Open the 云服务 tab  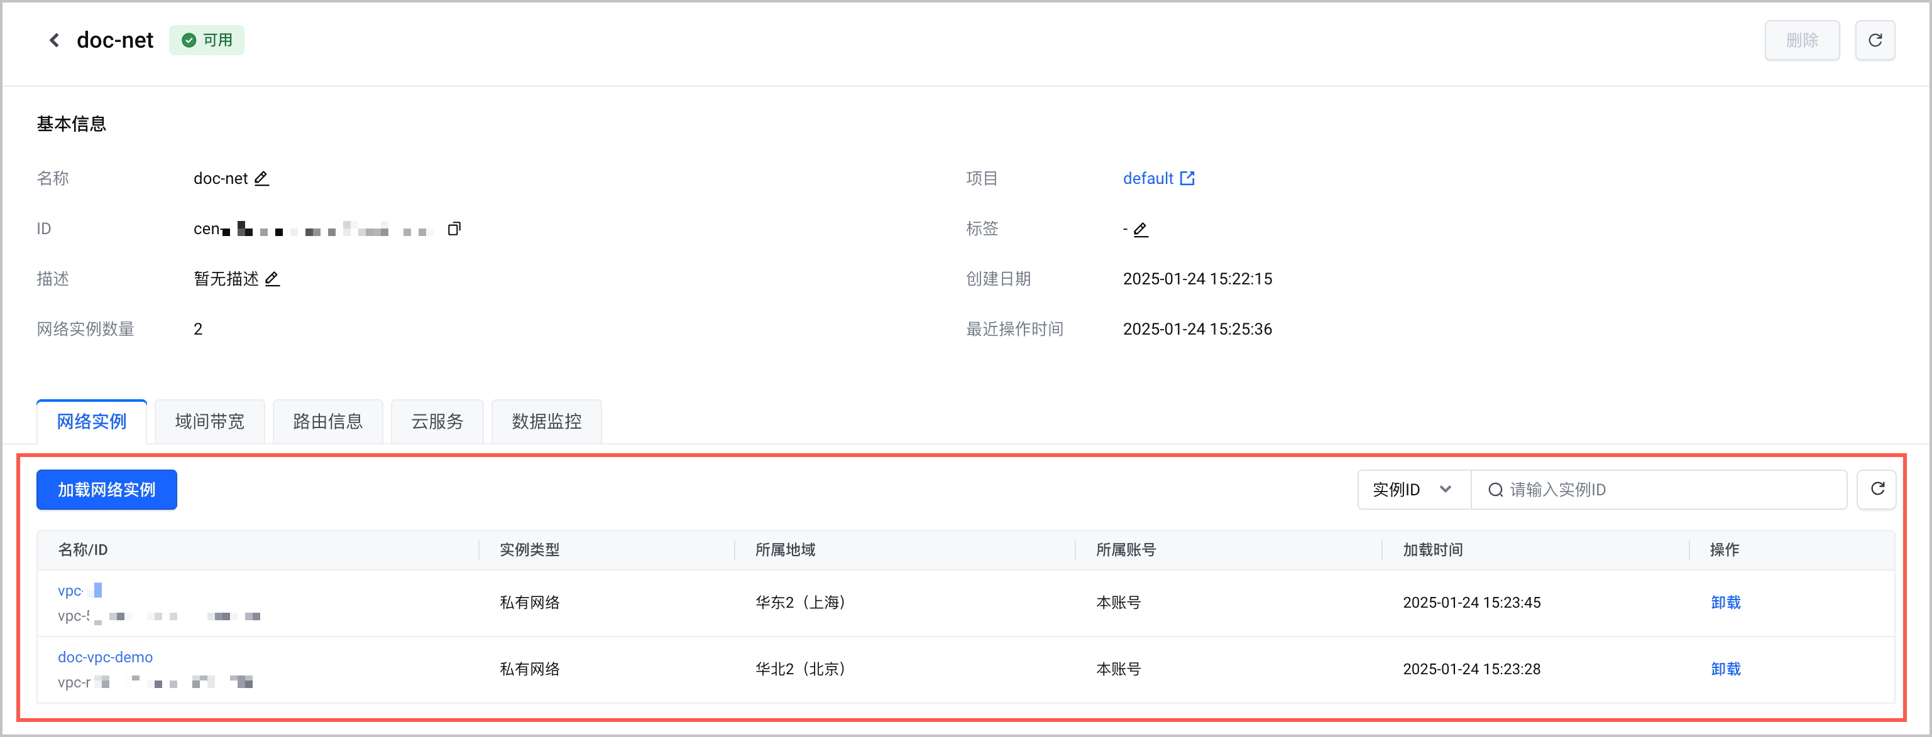(437, 422)
